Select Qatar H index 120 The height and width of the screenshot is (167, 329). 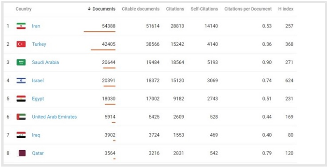click(x=289, y=153)
